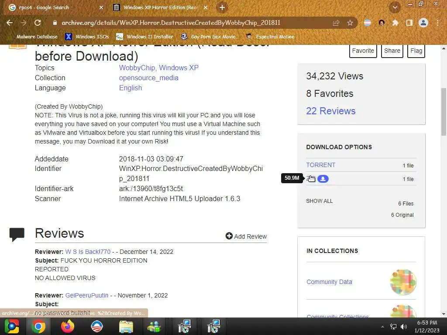This screenshot has height=335, width=447.
Task: Click the Add Review plus link
Action: click(x=246, y=236)
